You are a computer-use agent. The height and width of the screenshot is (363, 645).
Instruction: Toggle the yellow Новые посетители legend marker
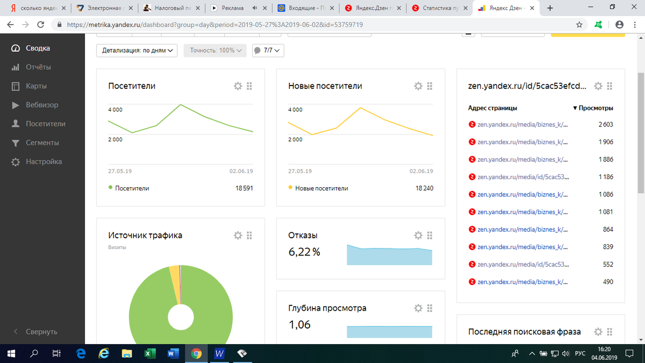[291, 188]
